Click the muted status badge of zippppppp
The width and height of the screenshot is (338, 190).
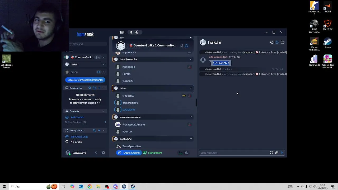point(189,67)
